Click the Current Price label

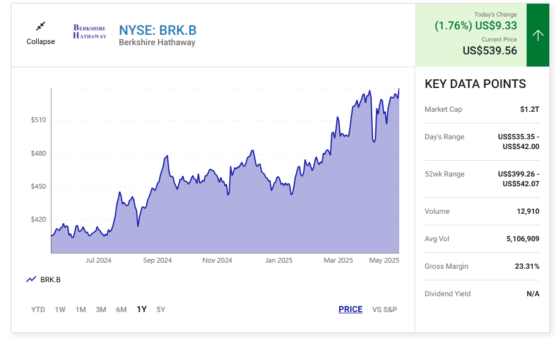pyautogui.click(x=499, y=40)
